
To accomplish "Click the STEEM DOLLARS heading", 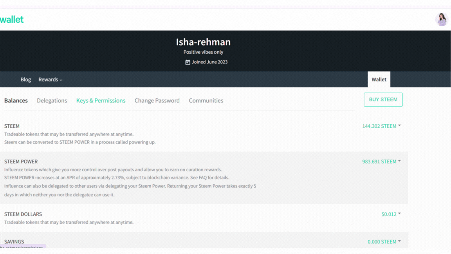I will [23, 214].
